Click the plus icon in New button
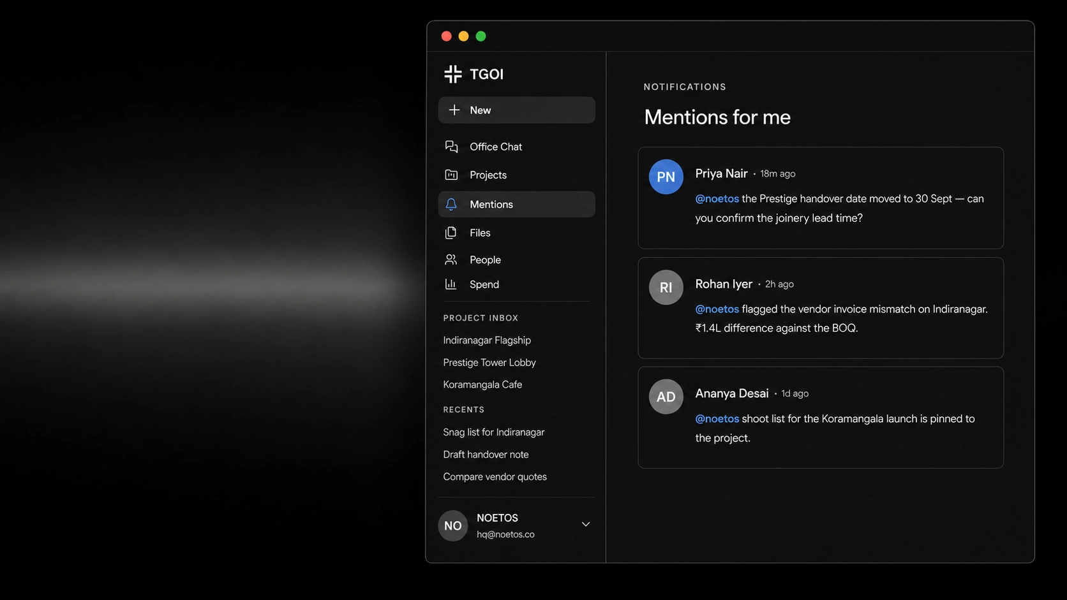The width and height of the screenshot is (1067, 600). coord(454,110)
